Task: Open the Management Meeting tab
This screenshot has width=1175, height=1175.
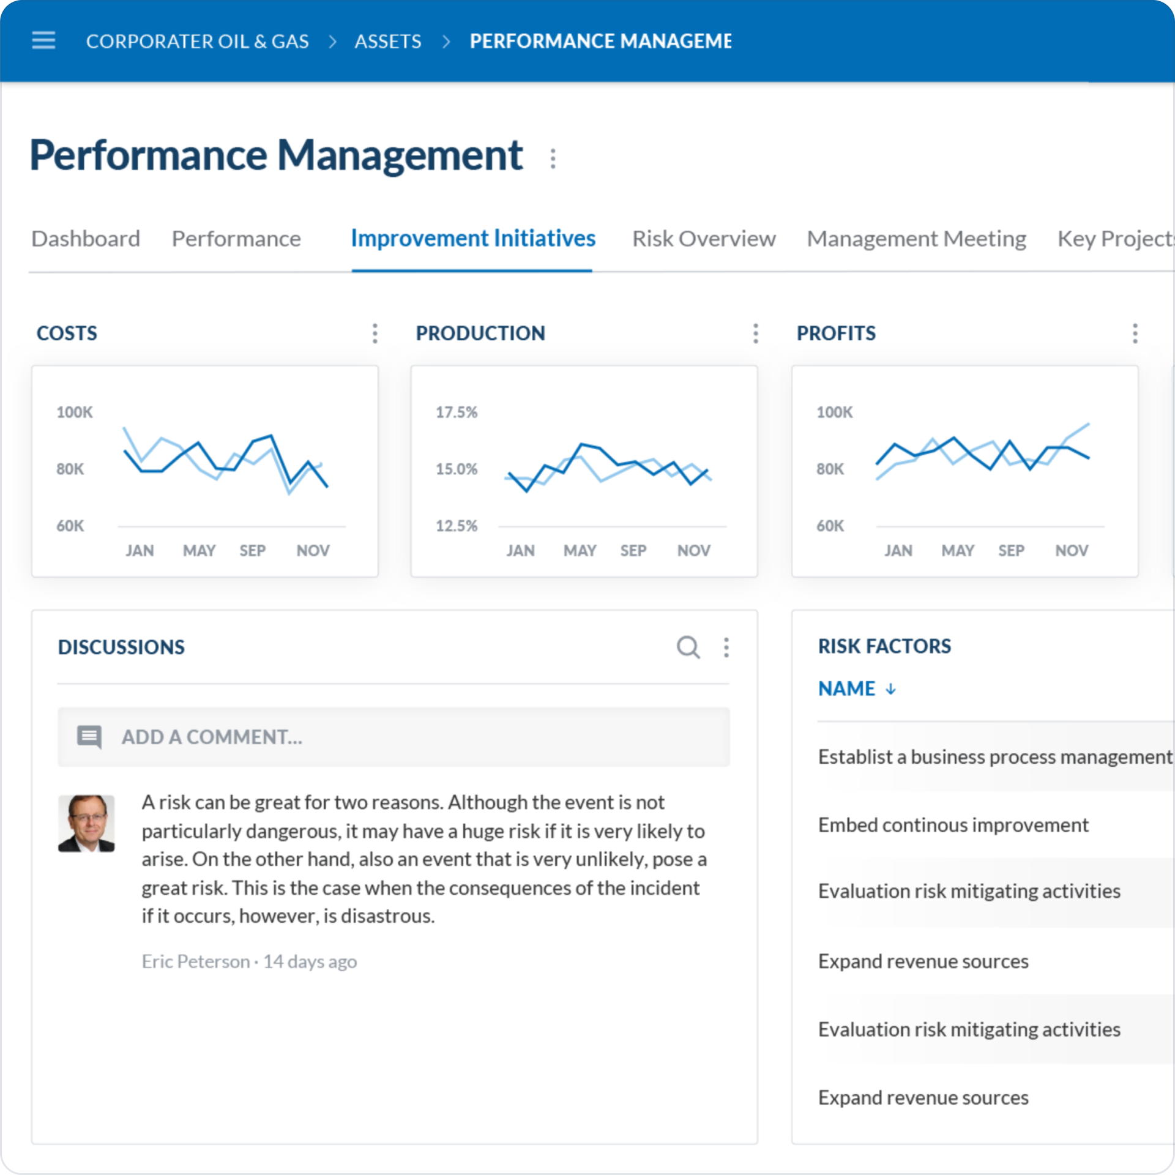Action: (x=916, y=239)
